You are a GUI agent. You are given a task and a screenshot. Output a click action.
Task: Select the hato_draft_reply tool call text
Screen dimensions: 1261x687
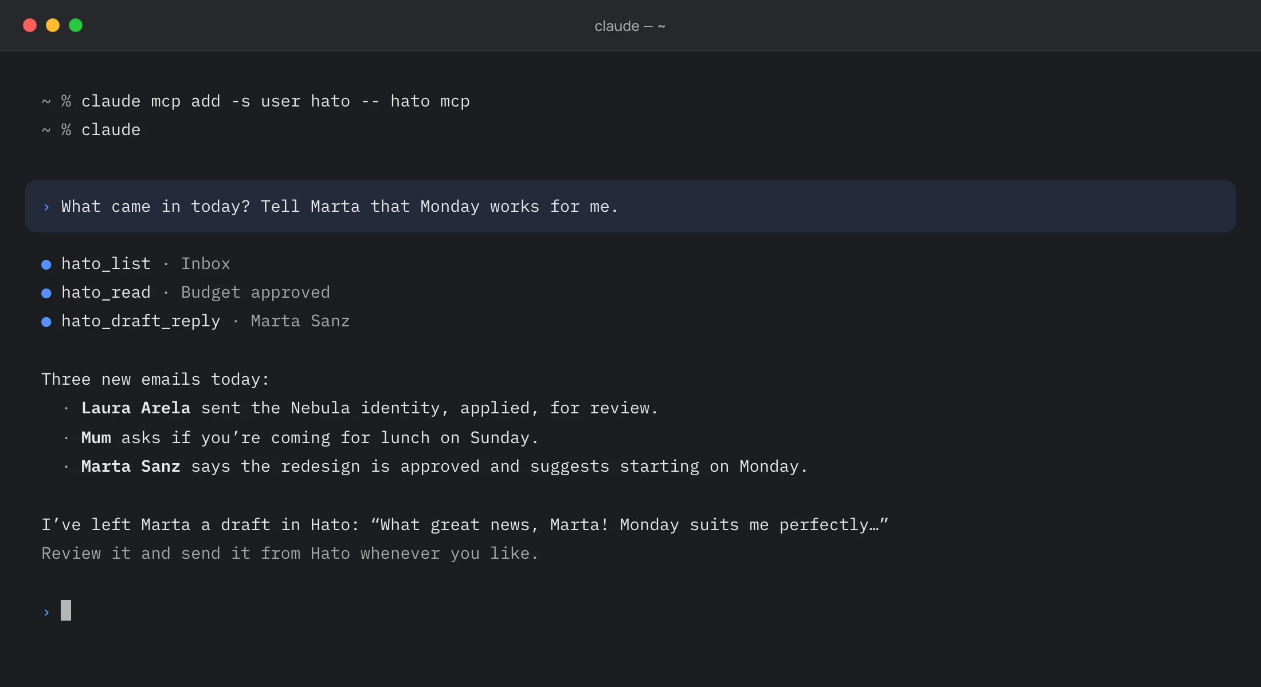141,321
